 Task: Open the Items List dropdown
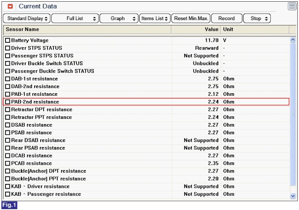[x=155, y=18]
